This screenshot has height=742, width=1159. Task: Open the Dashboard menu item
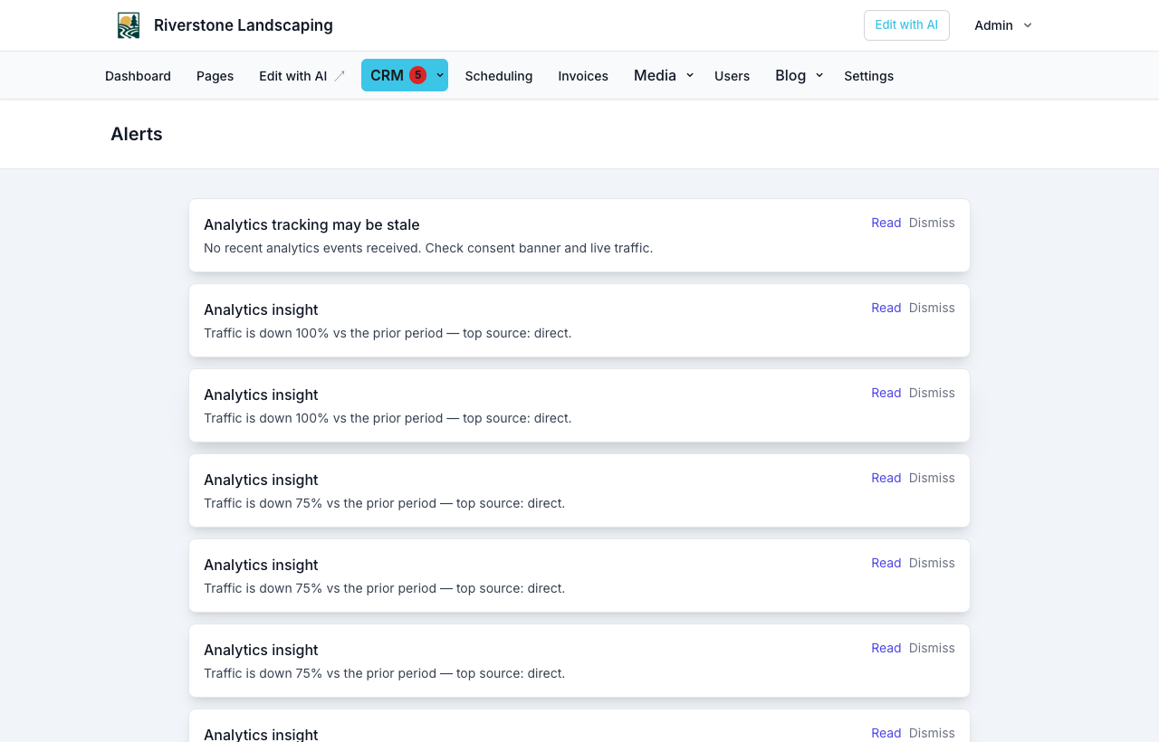click(x=138, y=76)
